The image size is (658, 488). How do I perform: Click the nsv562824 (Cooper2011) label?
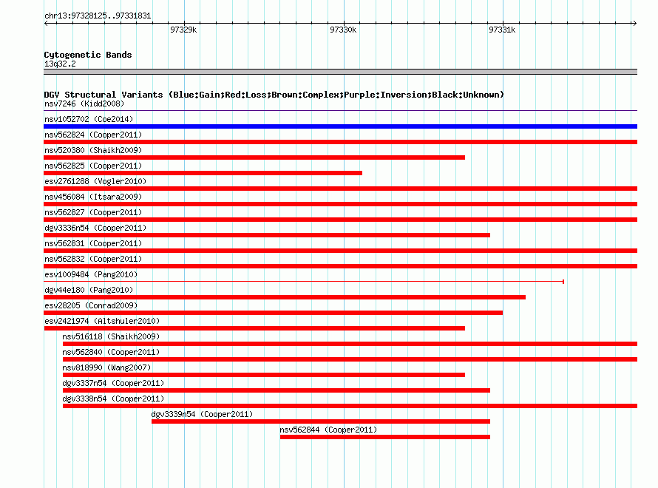pos(93,135)
